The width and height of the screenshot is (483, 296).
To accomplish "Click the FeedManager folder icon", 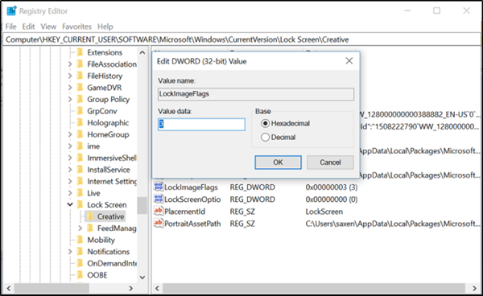I will click(x=90, y=228).
